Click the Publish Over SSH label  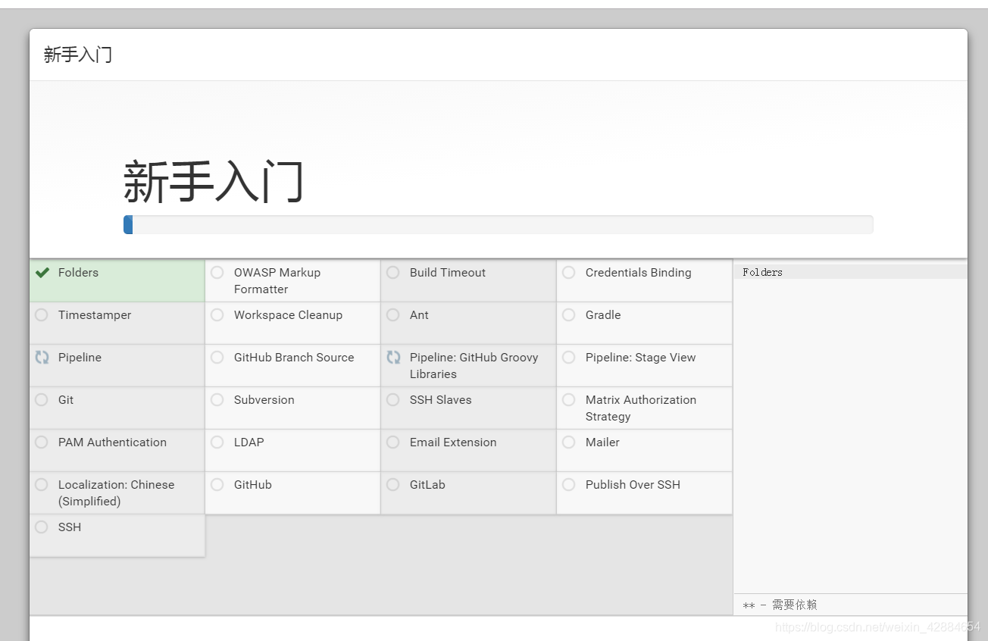[633, 485]
